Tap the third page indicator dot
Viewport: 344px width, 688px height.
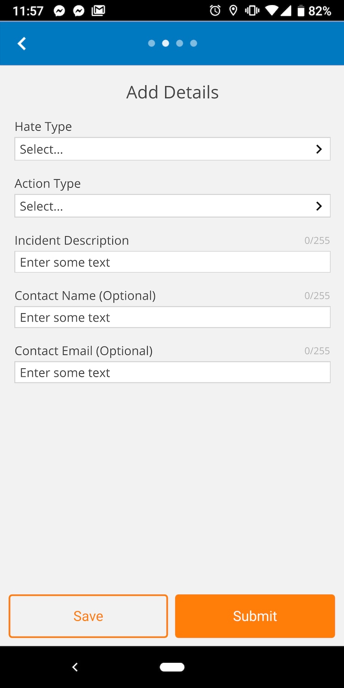point(180,43)
